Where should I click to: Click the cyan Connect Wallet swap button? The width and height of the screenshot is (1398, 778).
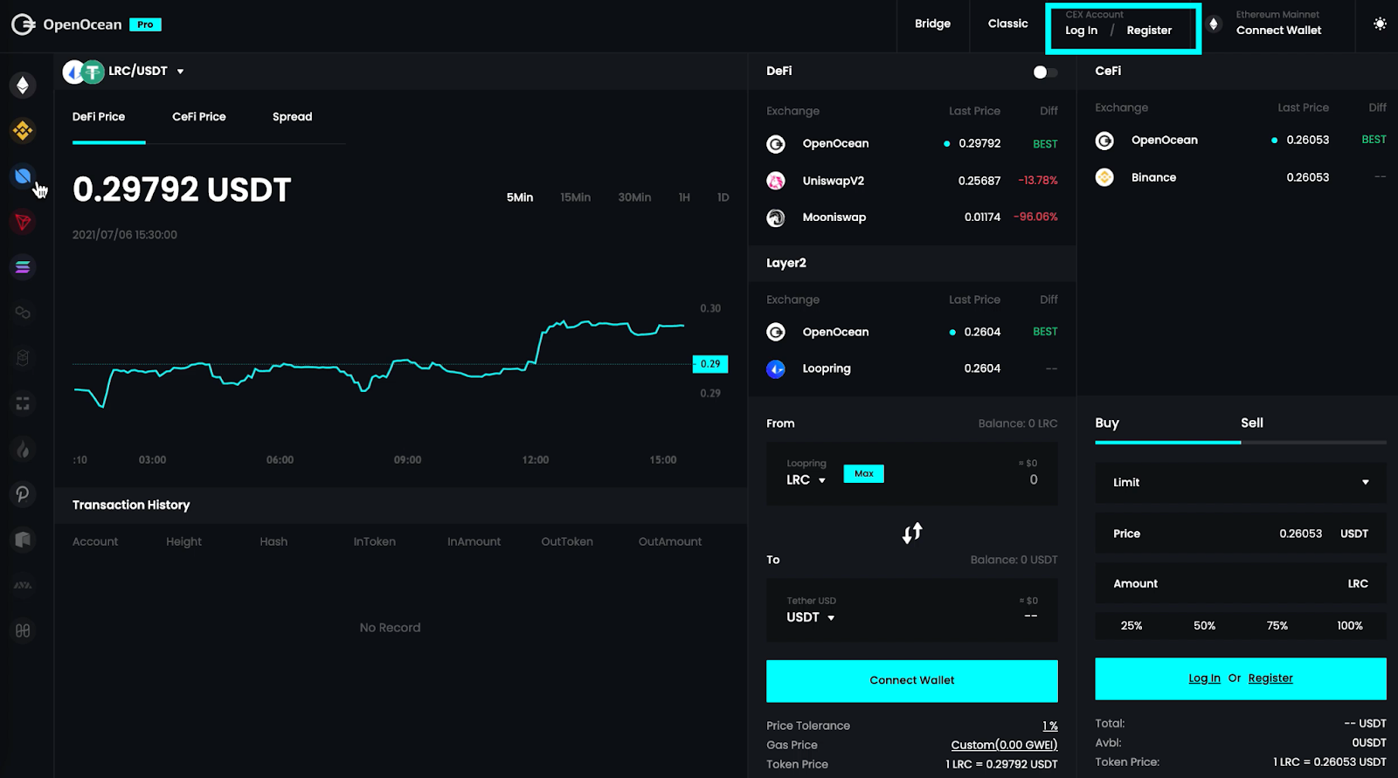tap(912, 681)
